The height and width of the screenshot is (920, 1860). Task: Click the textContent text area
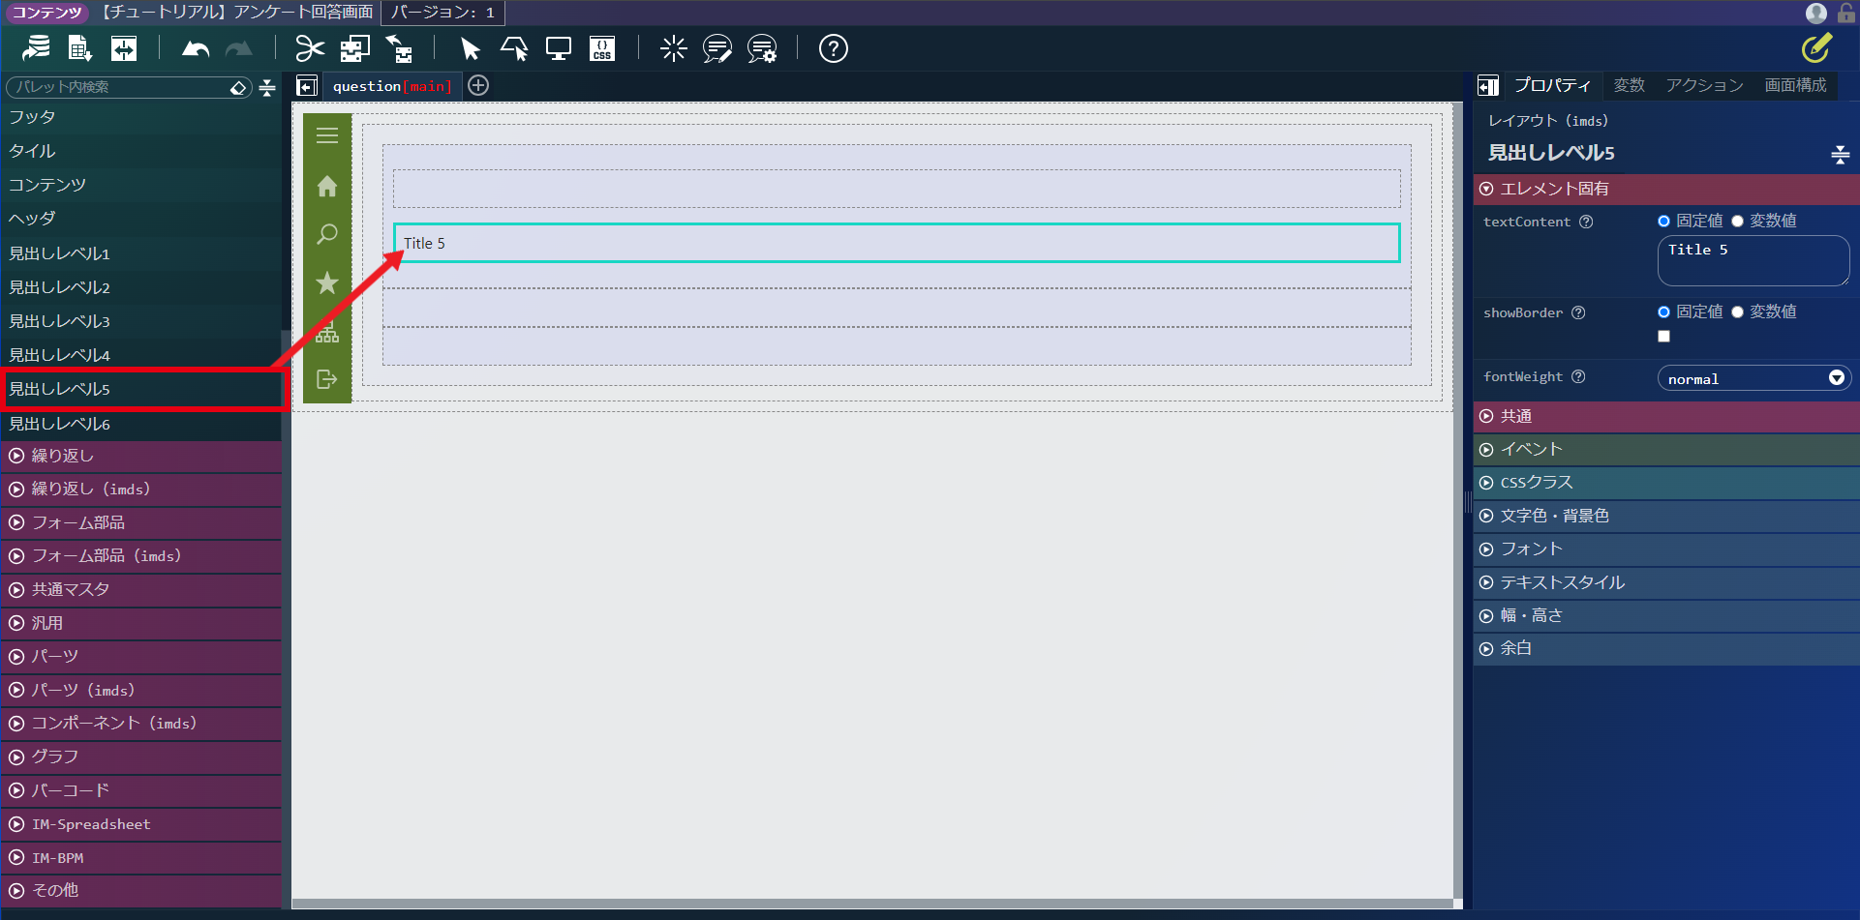[x=1753, y=260]
